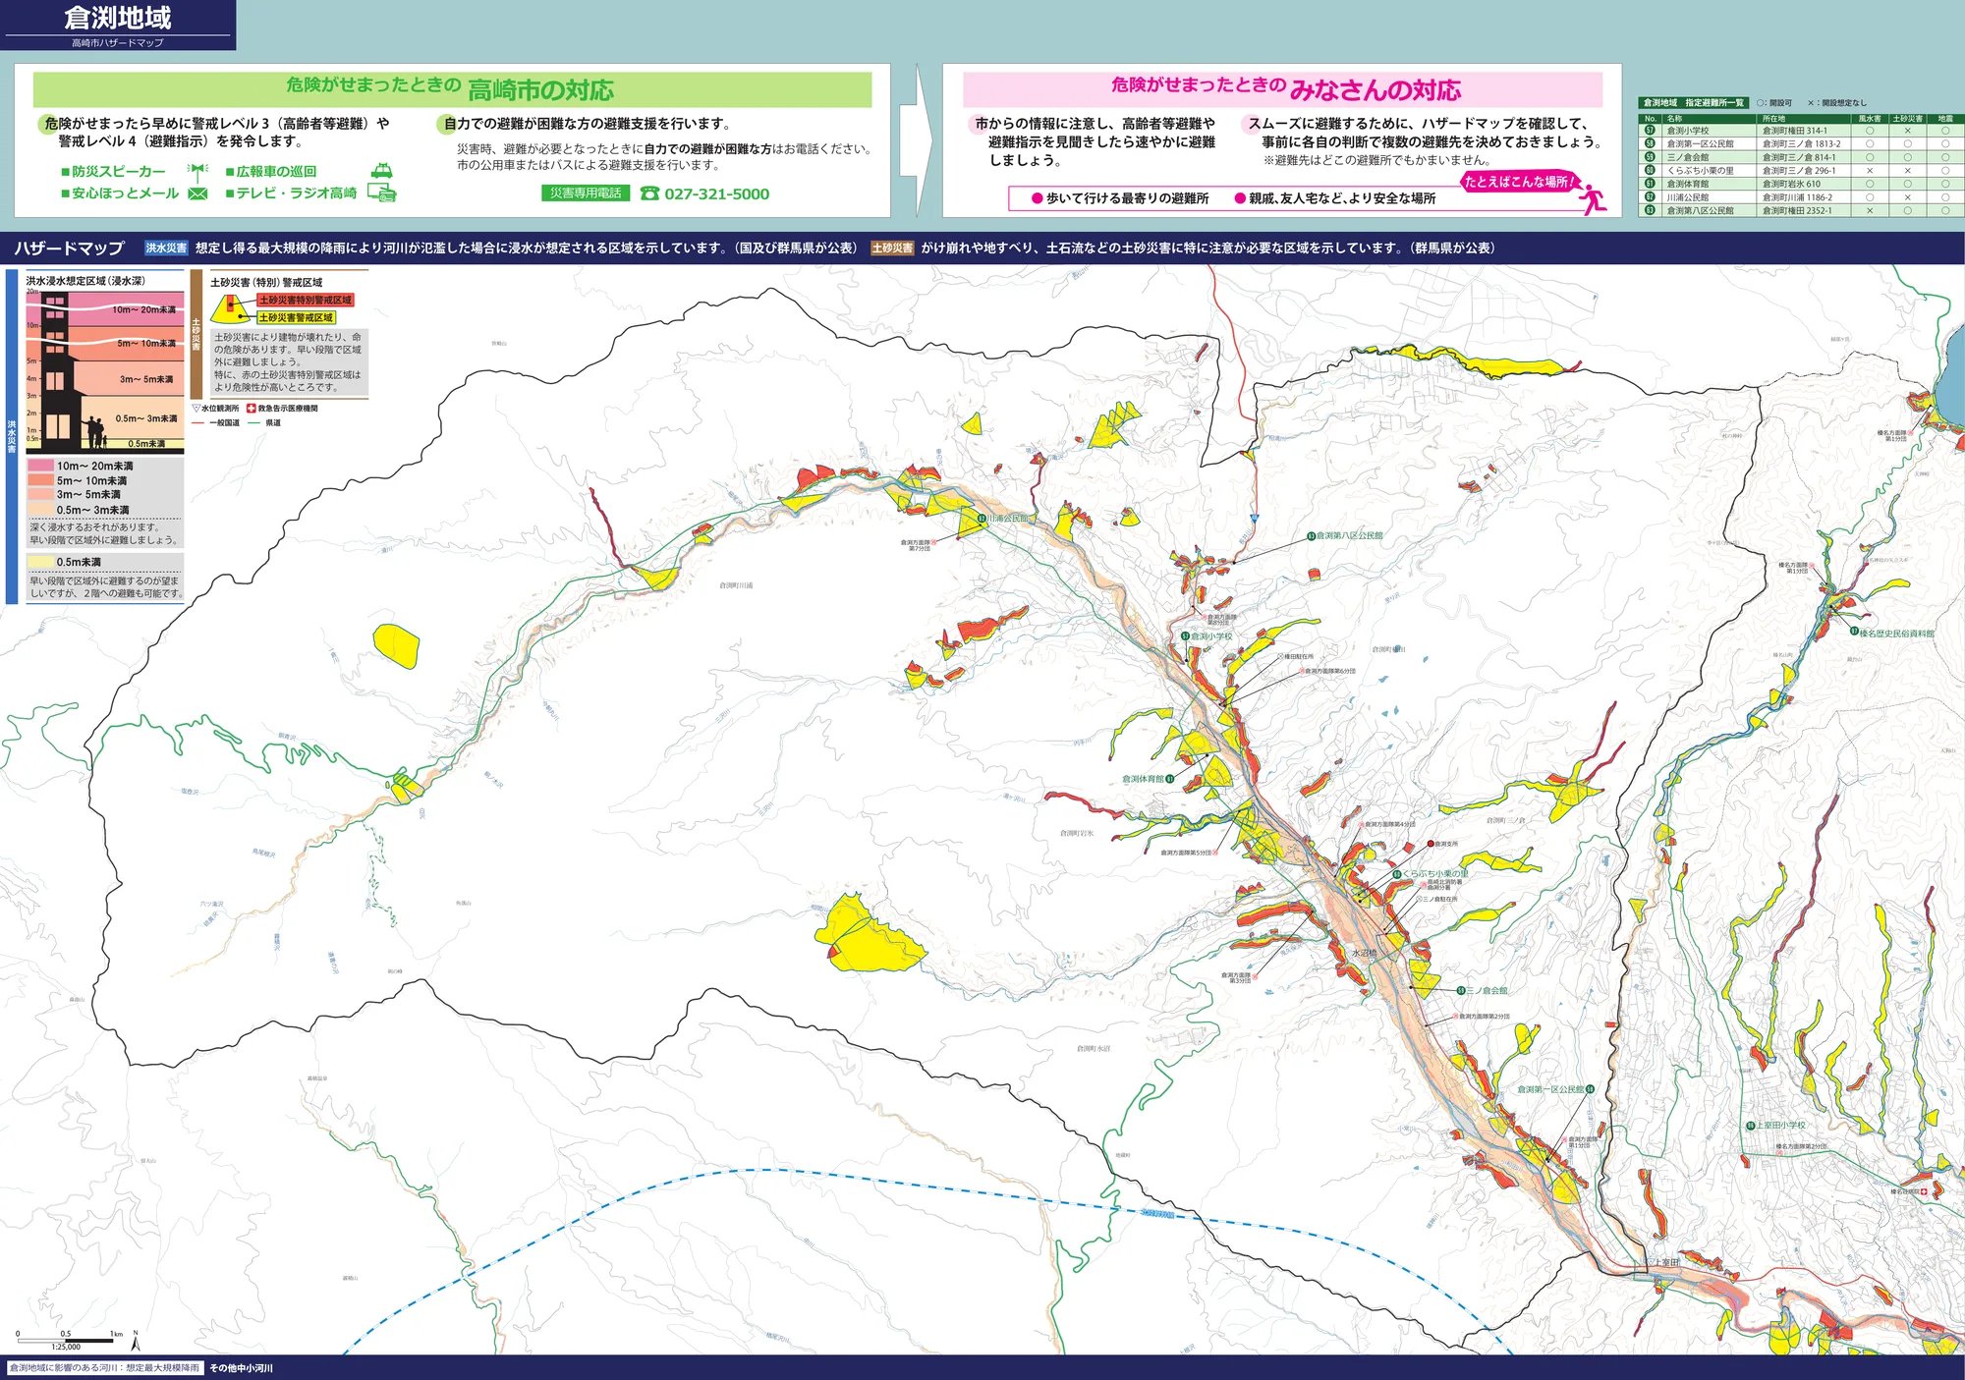Click the 広報車の巡回 text
This screenshot has width=1965, height=1380.
point(276,172)
